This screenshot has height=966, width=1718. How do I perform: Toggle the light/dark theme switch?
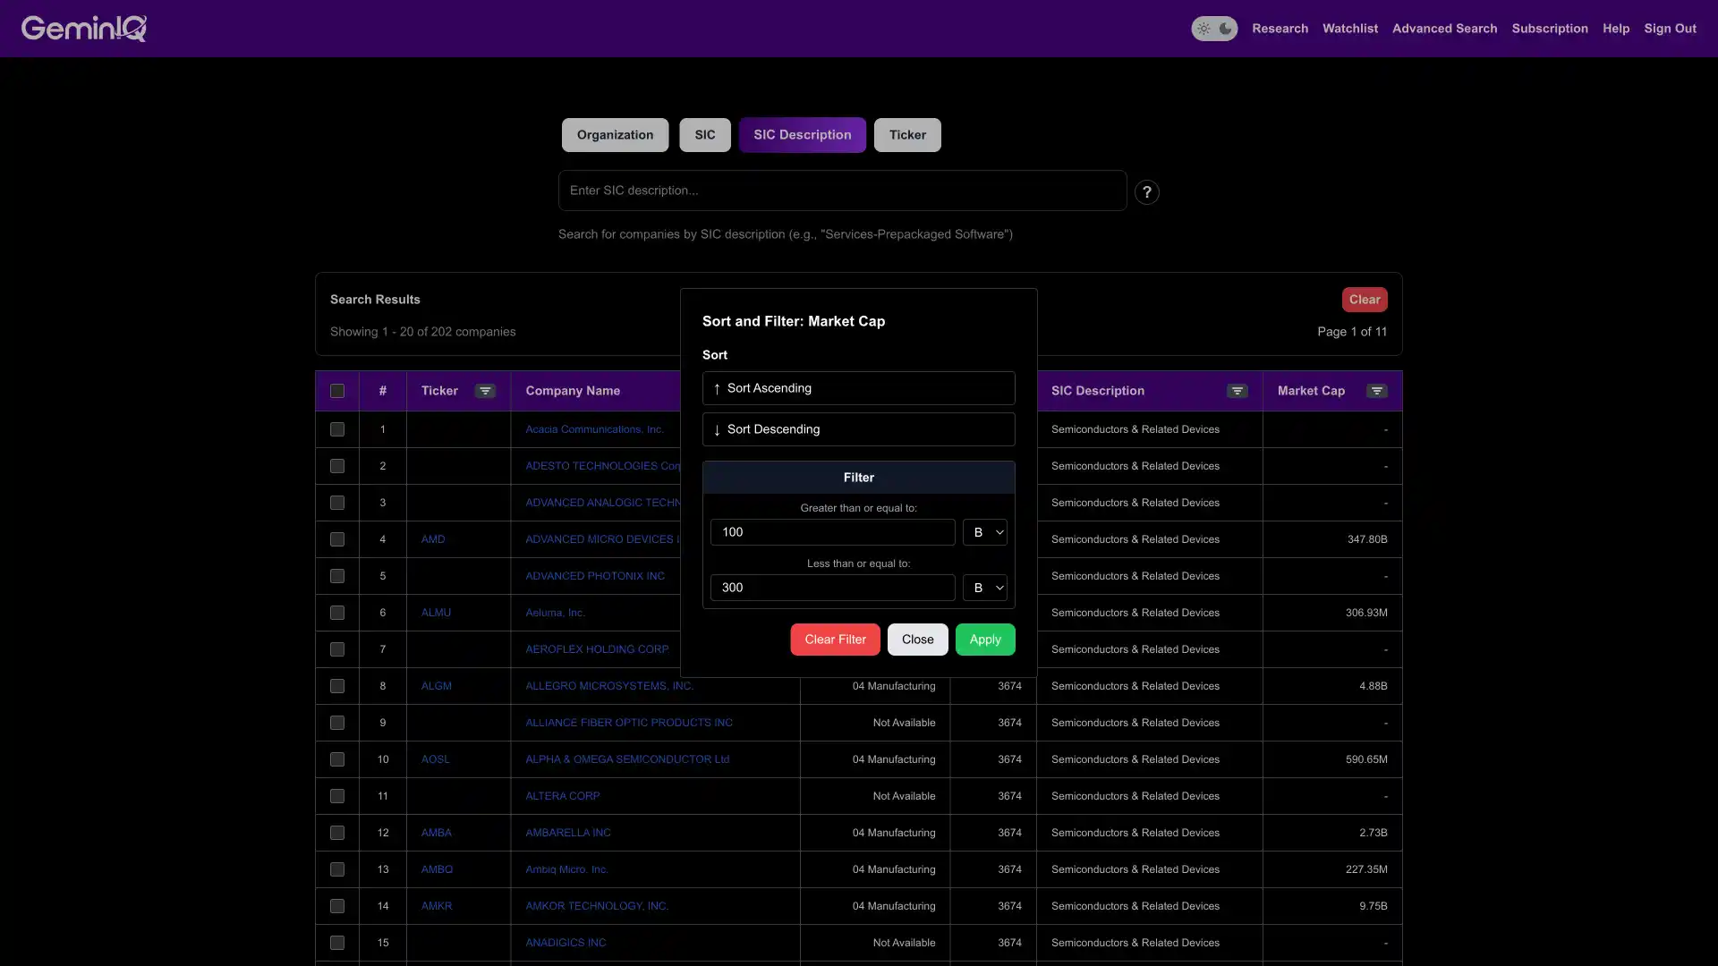click(1214, 28)
